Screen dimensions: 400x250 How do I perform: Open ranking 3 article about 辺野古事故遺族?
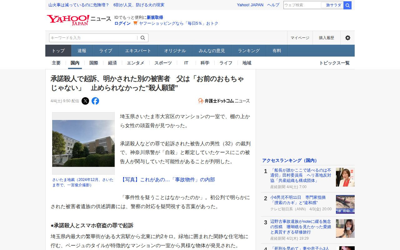(x=301, y=227)
